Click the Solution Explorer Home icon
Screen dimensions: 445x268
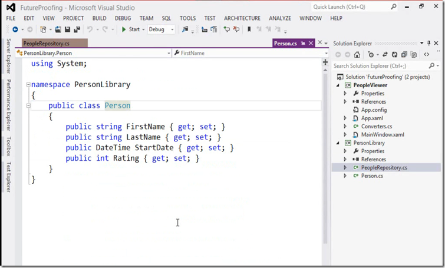click(357, 54)
